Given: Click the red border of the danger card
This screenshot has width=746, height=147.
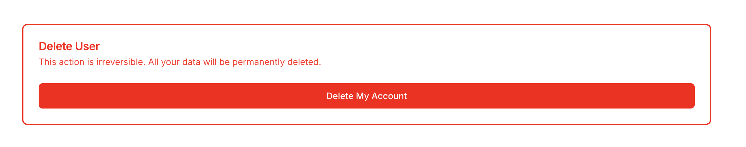Looking at the screenshot, I should (x=366, y=25).
